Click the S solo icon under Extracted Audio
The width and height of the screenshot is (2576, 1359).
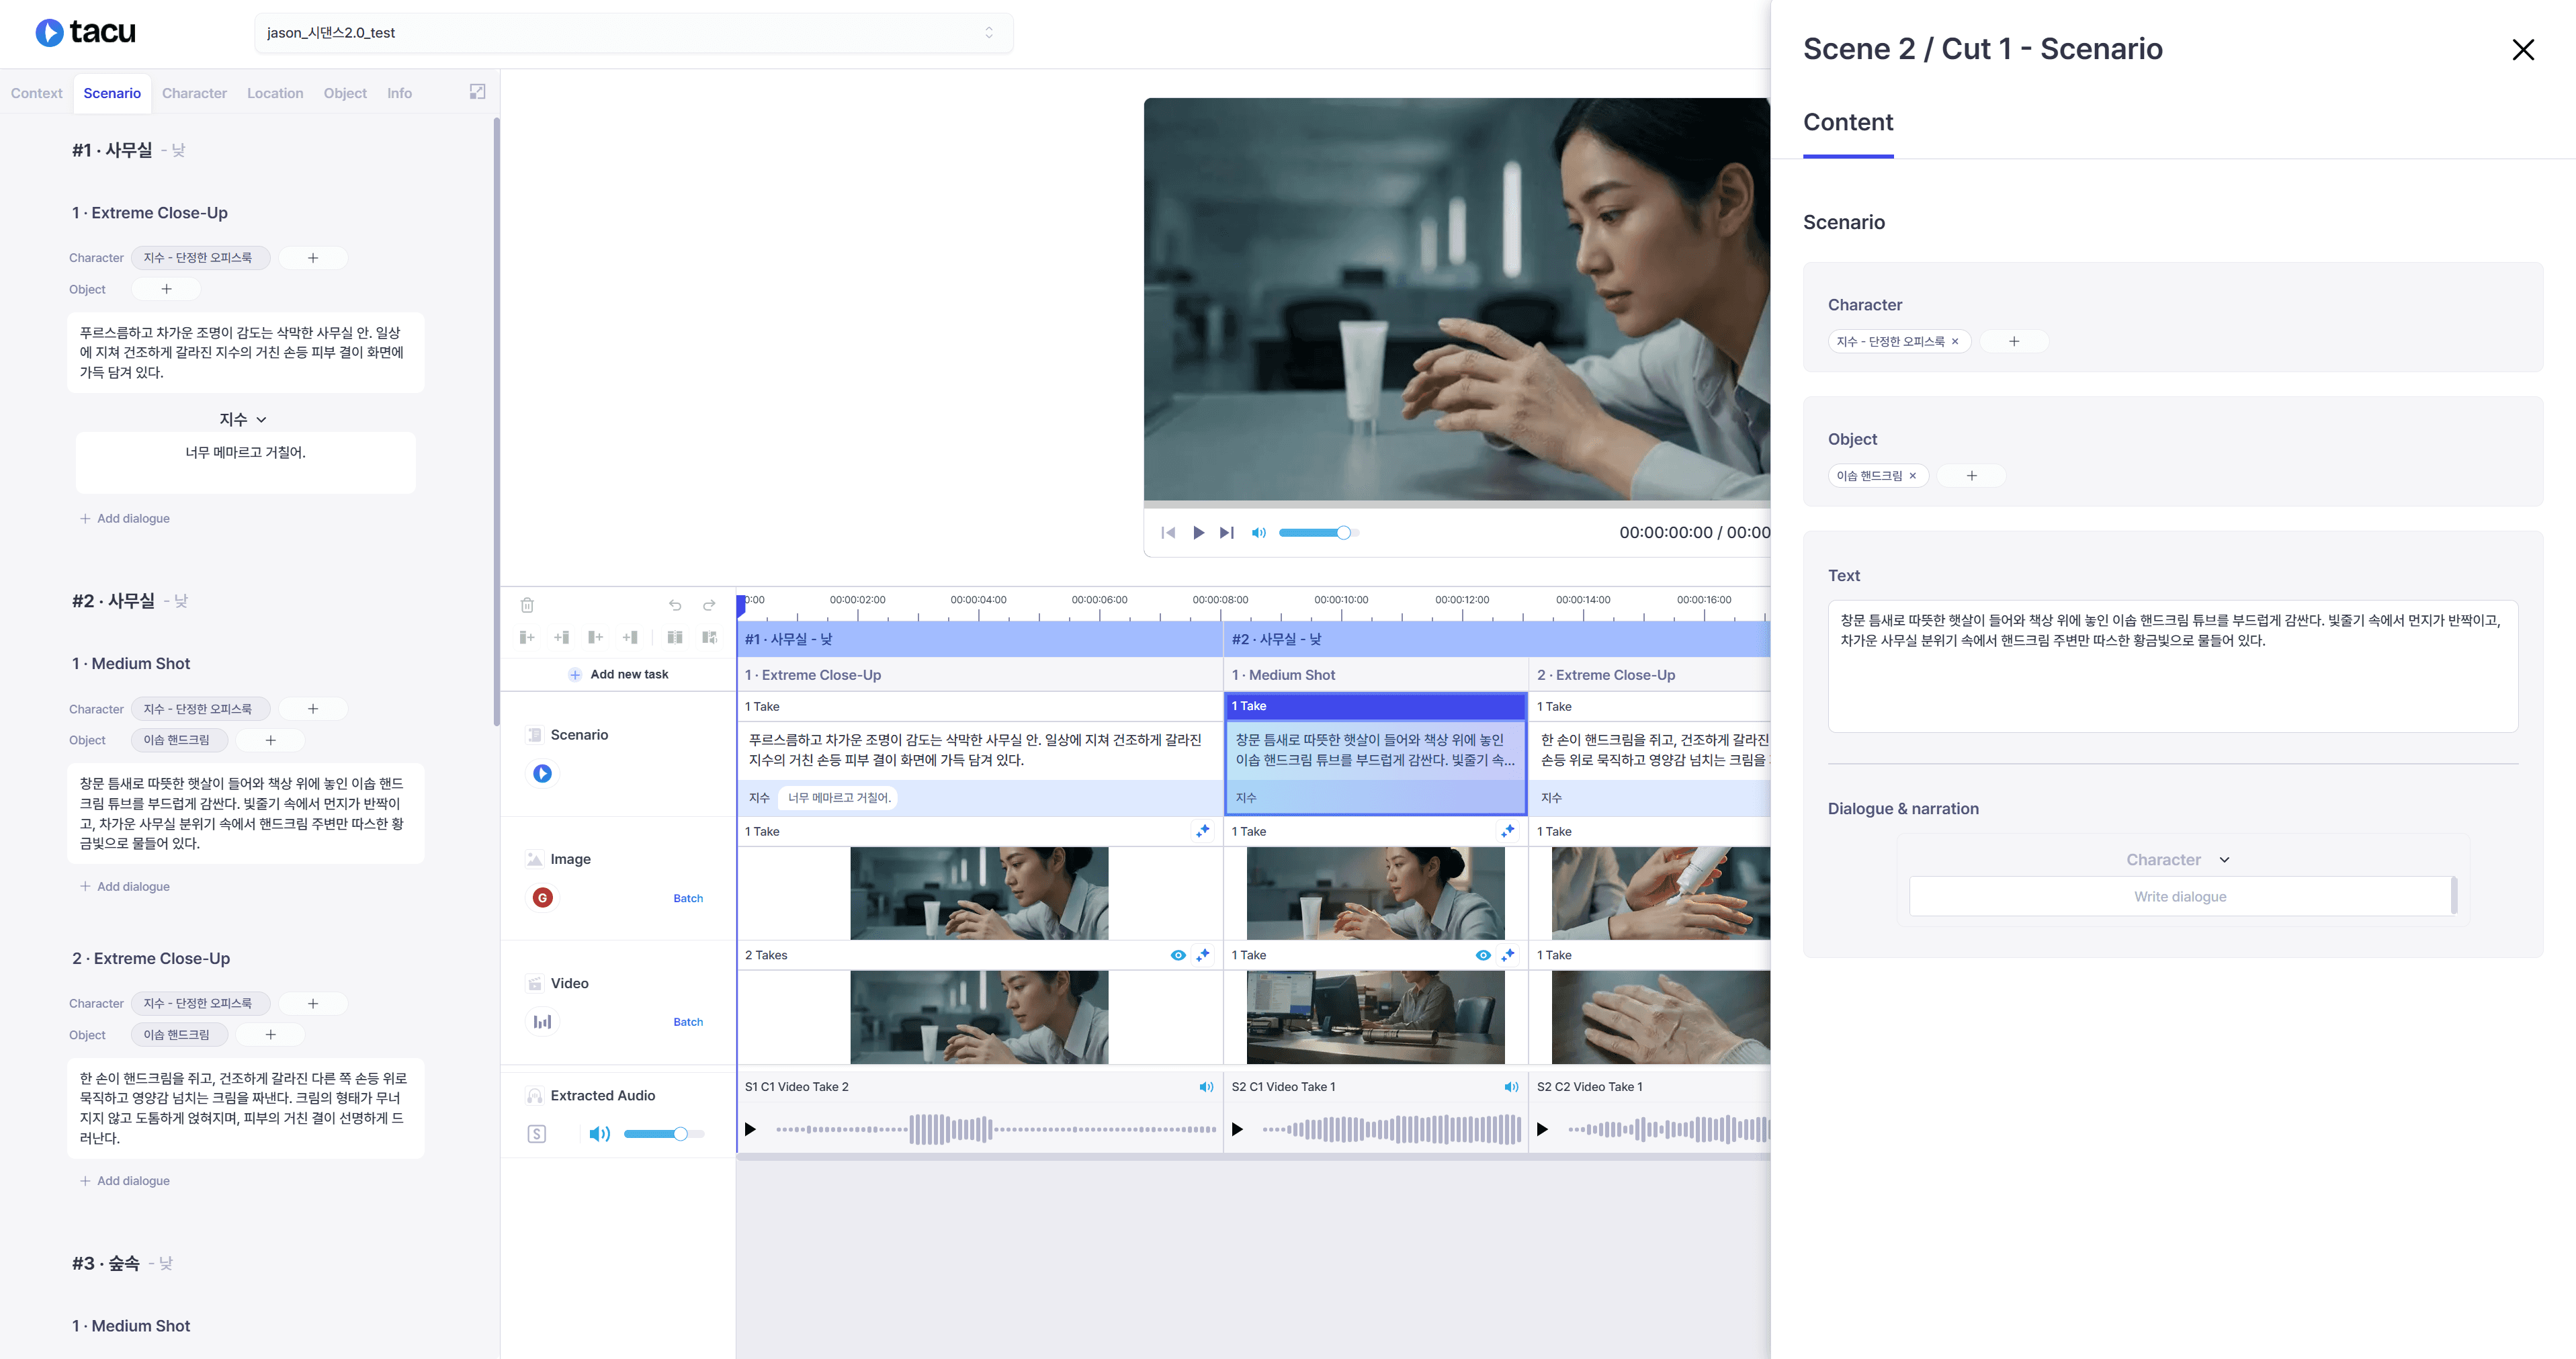(x=537, y=1134)
